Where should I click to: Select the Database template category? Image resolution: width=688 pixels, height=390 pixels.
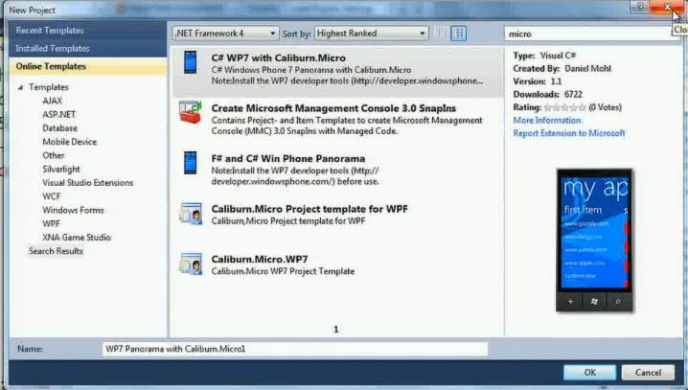pos(59,128)
